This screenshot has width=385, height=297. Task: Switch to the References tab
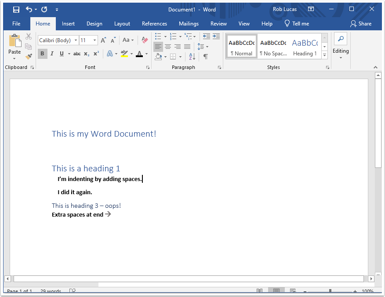[x=154, y=24]
